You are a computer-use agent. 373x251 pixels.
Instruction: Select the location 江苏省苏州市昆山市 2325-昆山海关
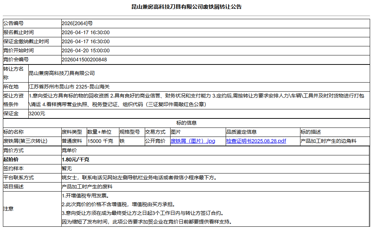tap(69, 87)
